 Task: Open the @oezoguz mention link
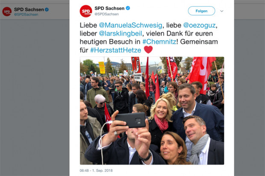coord(200,25)
